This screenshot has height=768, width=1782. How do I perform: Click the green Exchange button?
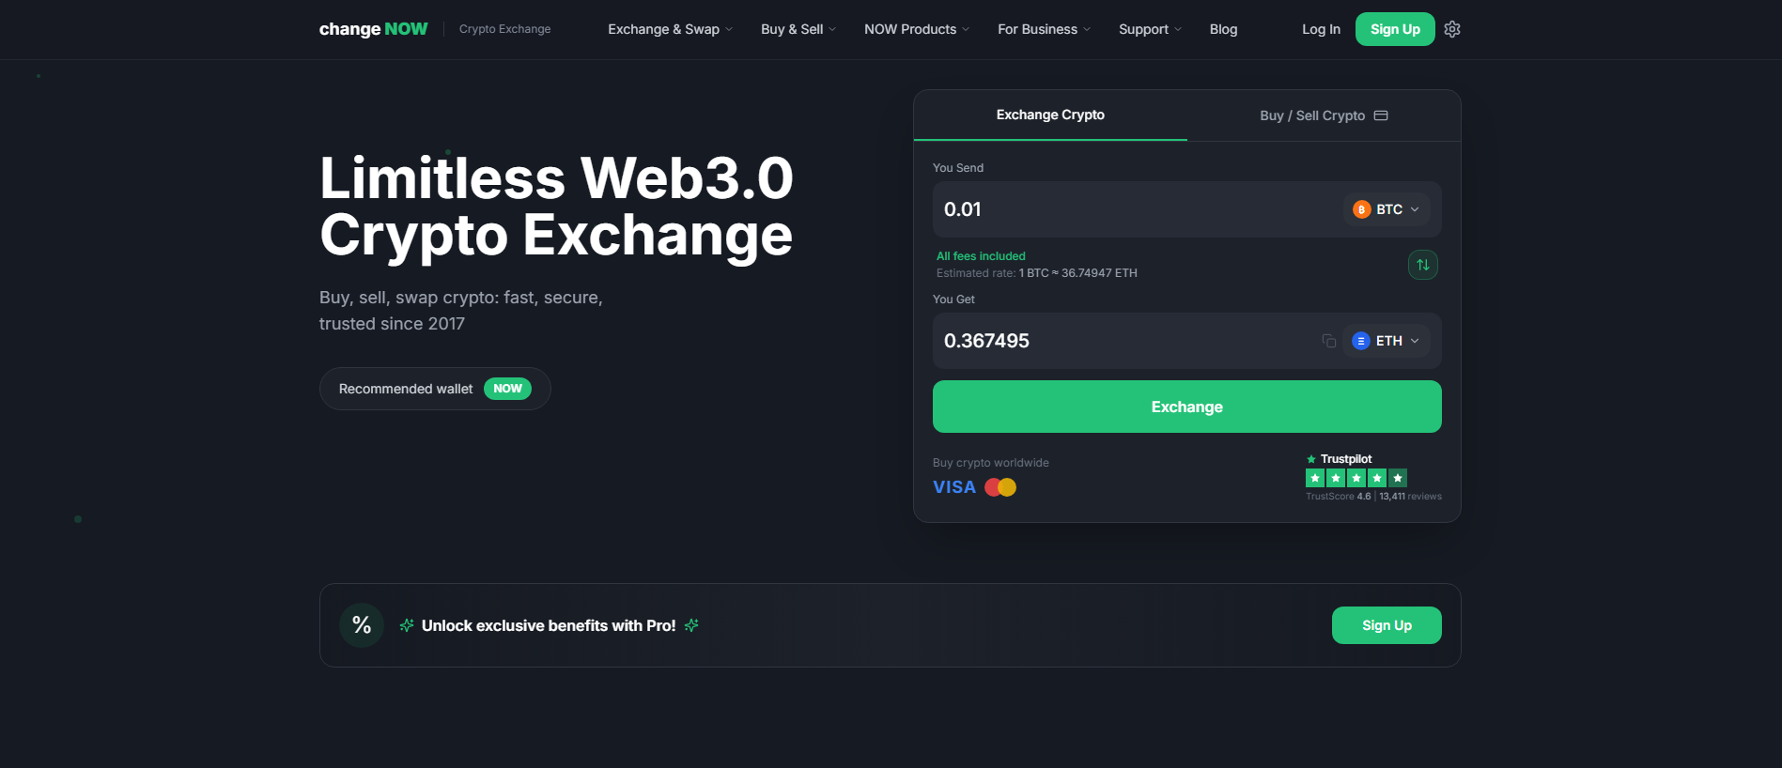(1187, 407)
